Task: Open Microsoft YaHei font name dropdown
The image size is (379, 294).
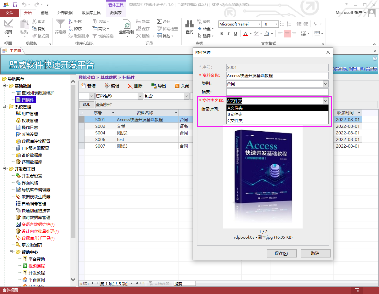Action: 259,24
